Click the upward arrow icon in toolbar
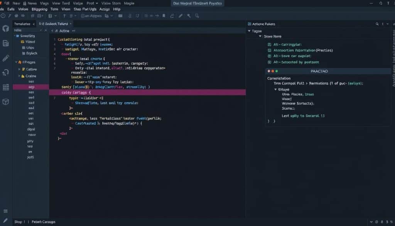The height and width of the screenshot is (226, 395). [x=64, y=15]
